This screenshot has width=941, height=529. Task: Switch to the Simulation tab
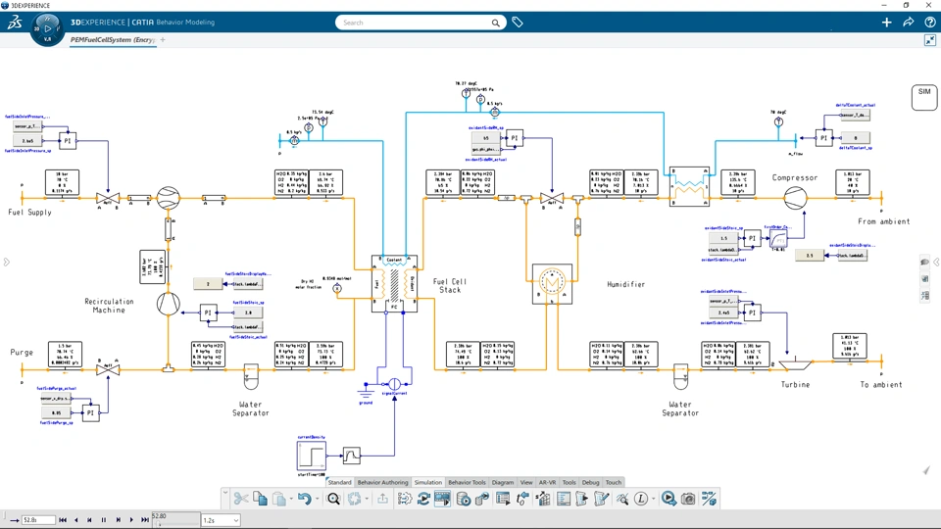428,482
